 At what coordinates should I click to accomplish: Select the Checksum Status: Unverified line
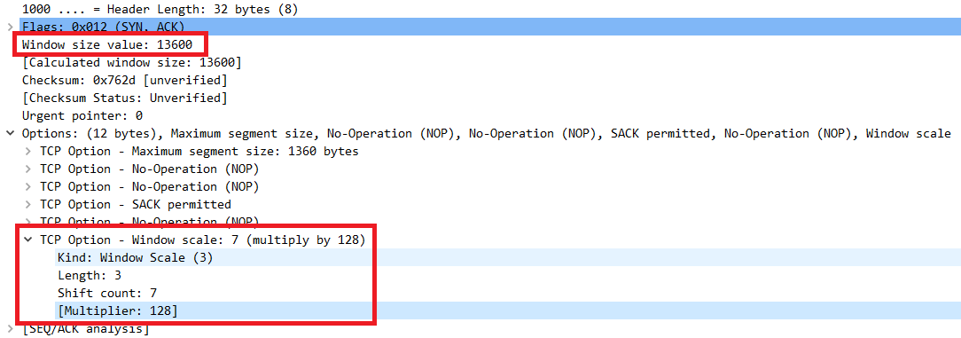(x=125, y=98)
